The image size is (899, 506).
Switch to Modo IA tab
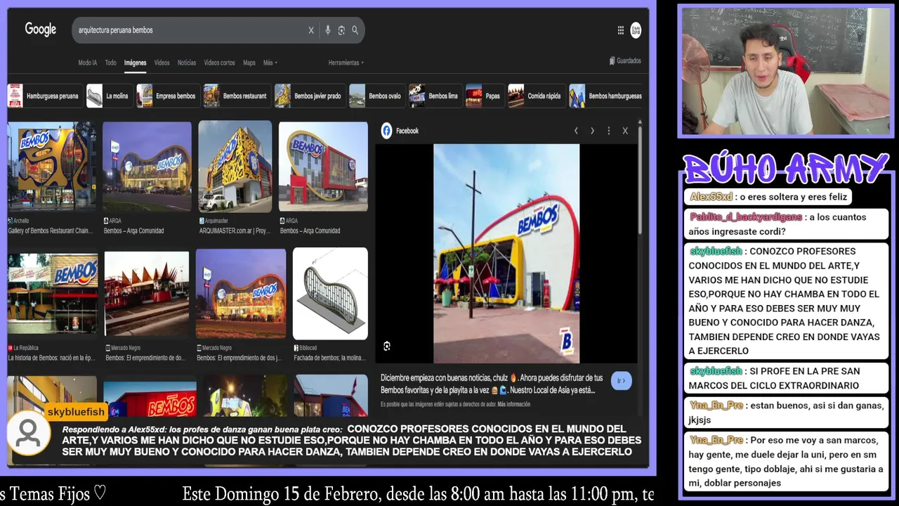click(88, 63)
